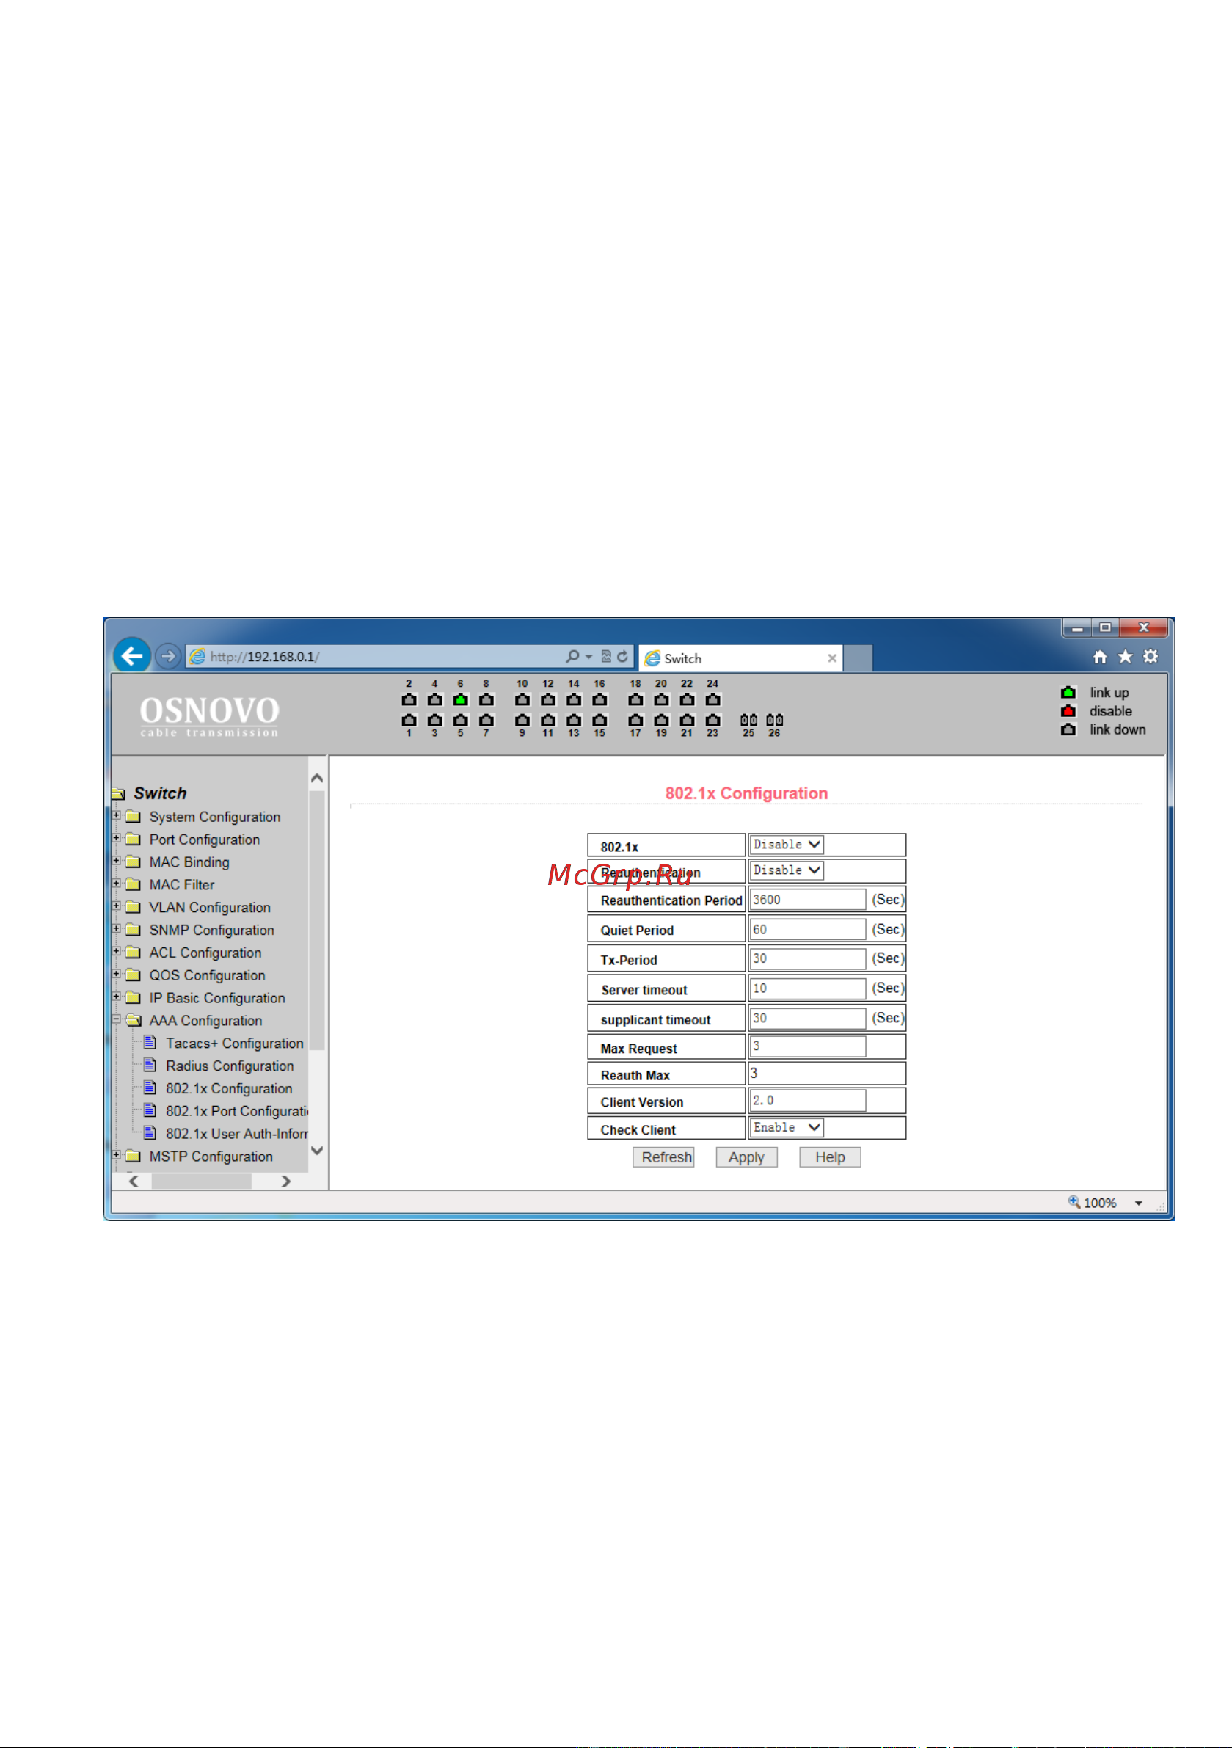
Task: Click the Client Version input field
Action: tap(808, 1101)
